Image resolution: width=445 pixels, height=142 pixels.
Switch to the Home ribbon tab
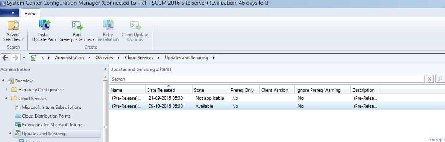click(30, 13)
